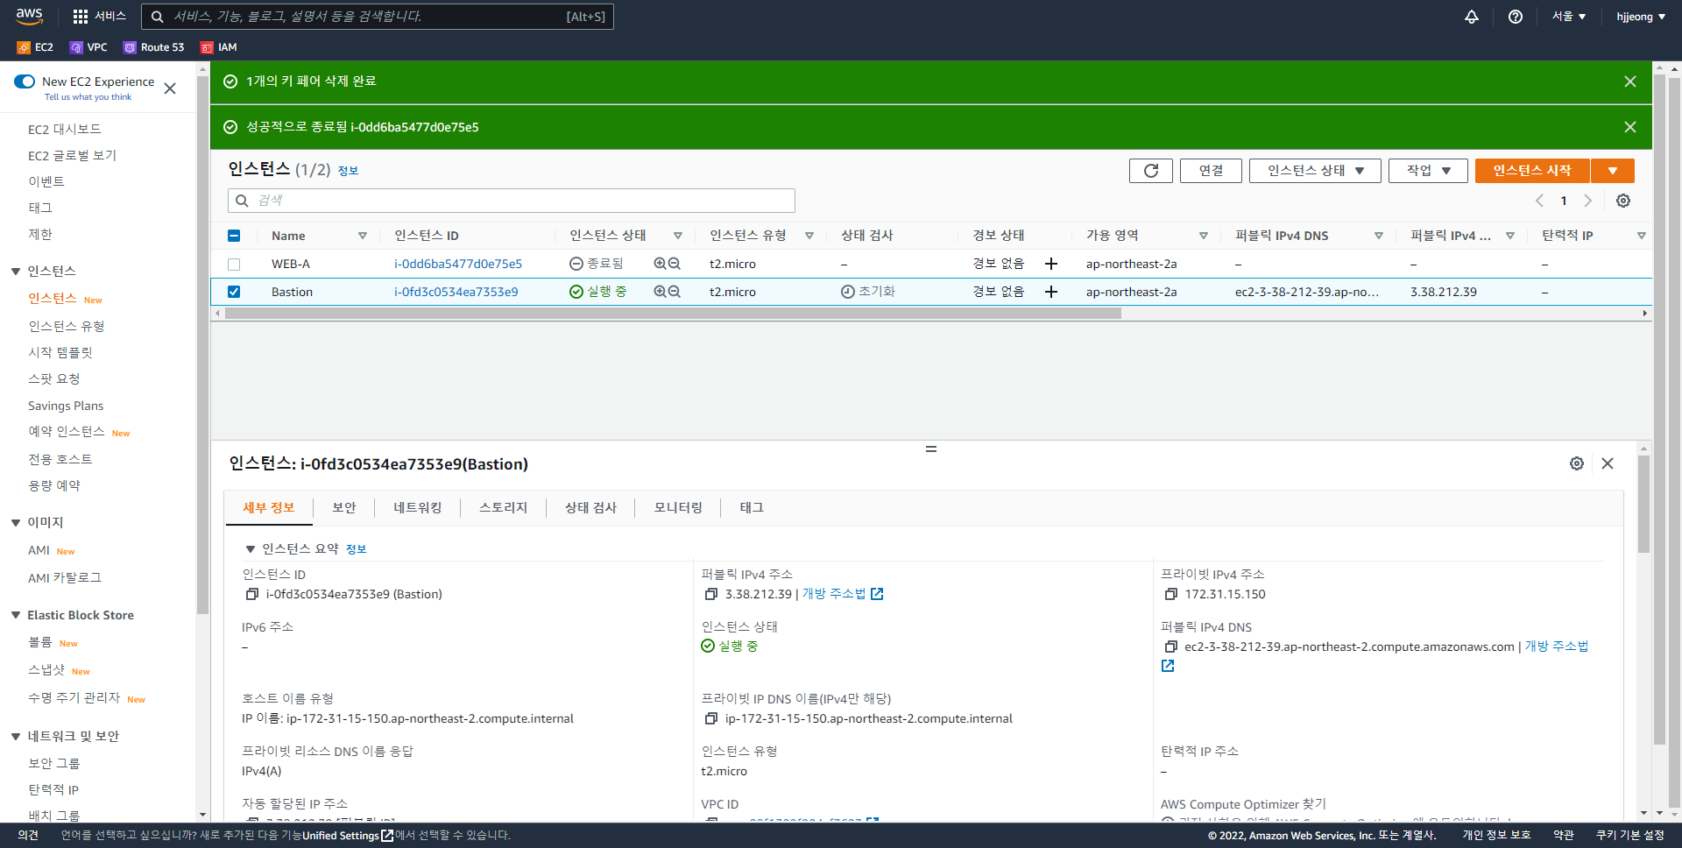Switch to the Tags tab
Image resolution: width=1682 pixels, height=848 pixels.
tap(752, 508)
